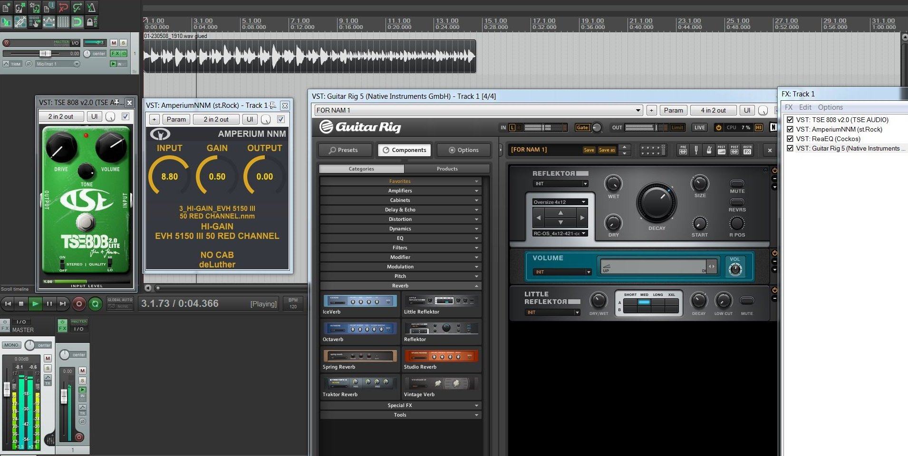Uncheck ReaEQ (Cockos) in FX chain
The height and width of the screenshot is (456, 908).
[790, 139]
